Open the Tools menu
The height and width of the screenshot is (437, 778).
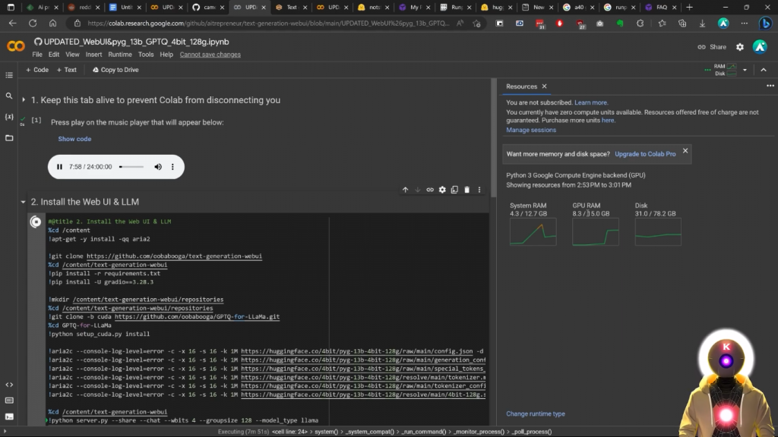[x=146, y=55]
